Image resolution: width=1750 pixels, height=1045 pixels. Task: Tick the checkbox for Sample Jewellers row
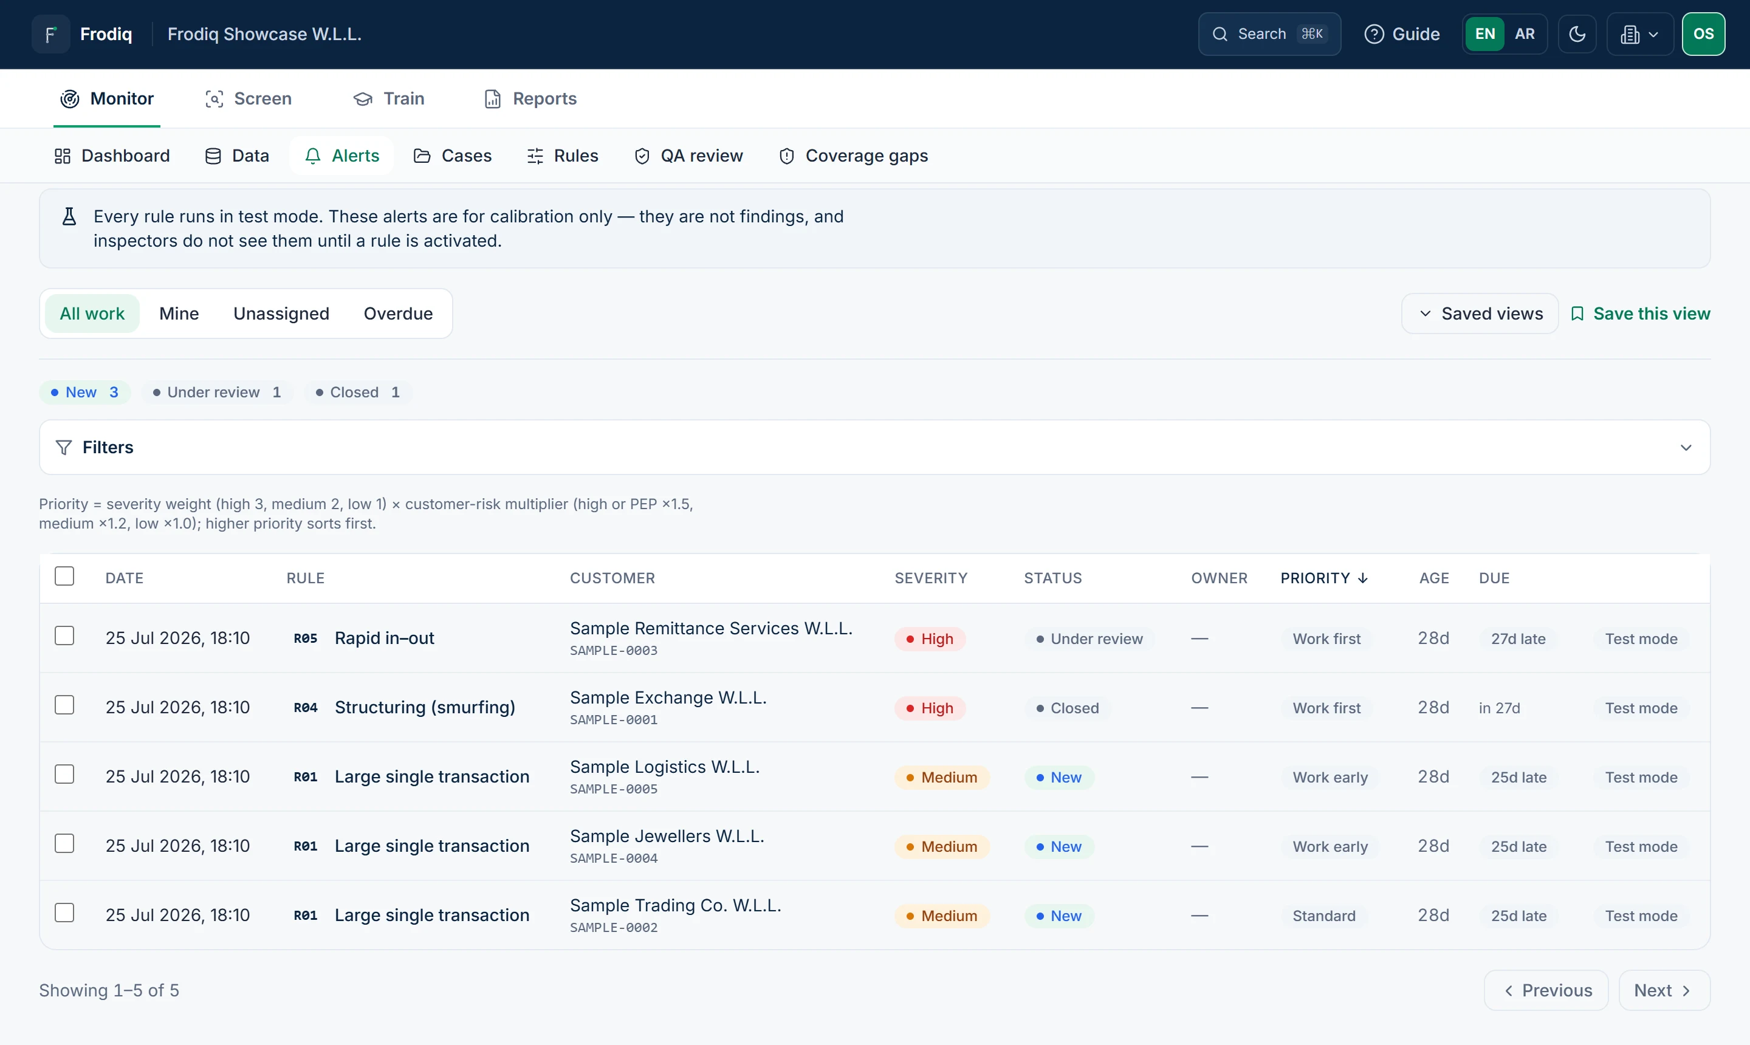coord(64,844)
